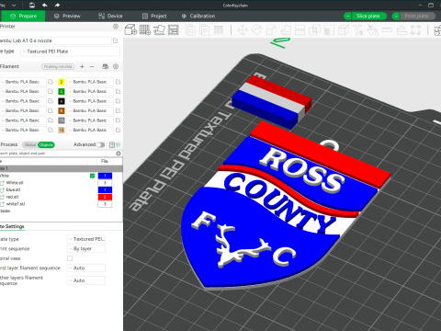Image resolution: width=441 pixels, height=331 pixels.
Task: Select the Move tool icon
Action: click(243, 30)
